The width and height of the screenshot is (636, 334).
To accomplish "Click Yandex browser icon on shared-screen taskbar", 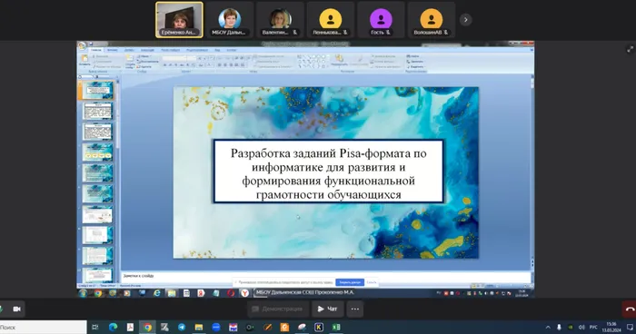I will (244, 293).
